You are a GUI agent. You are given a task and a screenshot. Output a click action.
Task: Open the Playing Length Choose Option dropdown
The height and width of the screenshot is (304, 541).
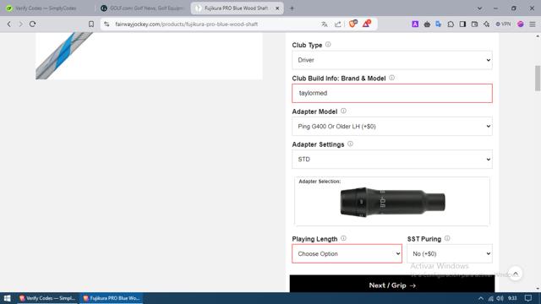coord(347,253)
